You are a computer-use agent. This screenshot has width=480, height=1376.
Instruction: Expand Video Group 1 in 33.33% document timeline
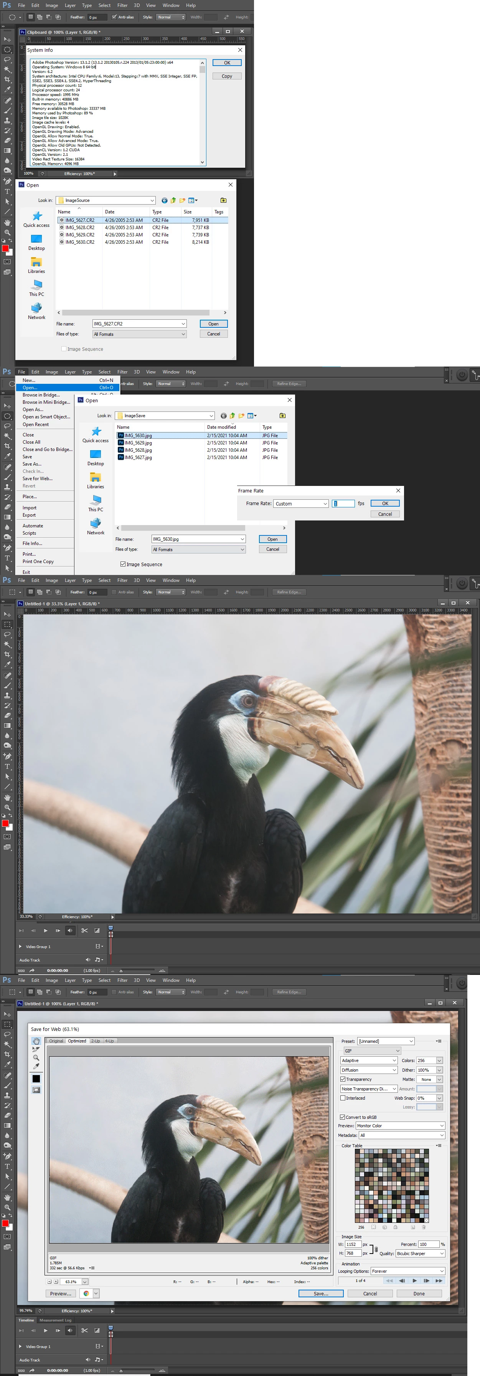point(20,947)
